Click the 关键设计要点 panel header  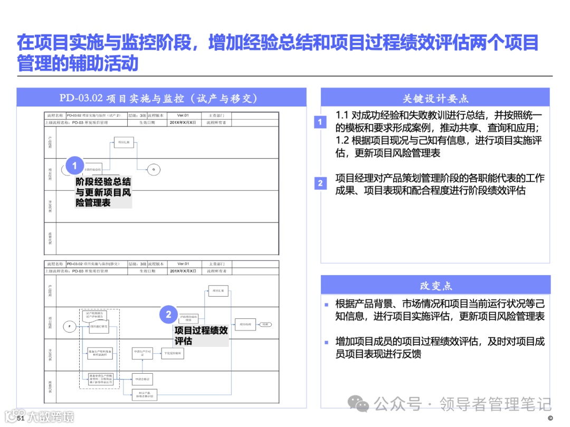[435, 99]
